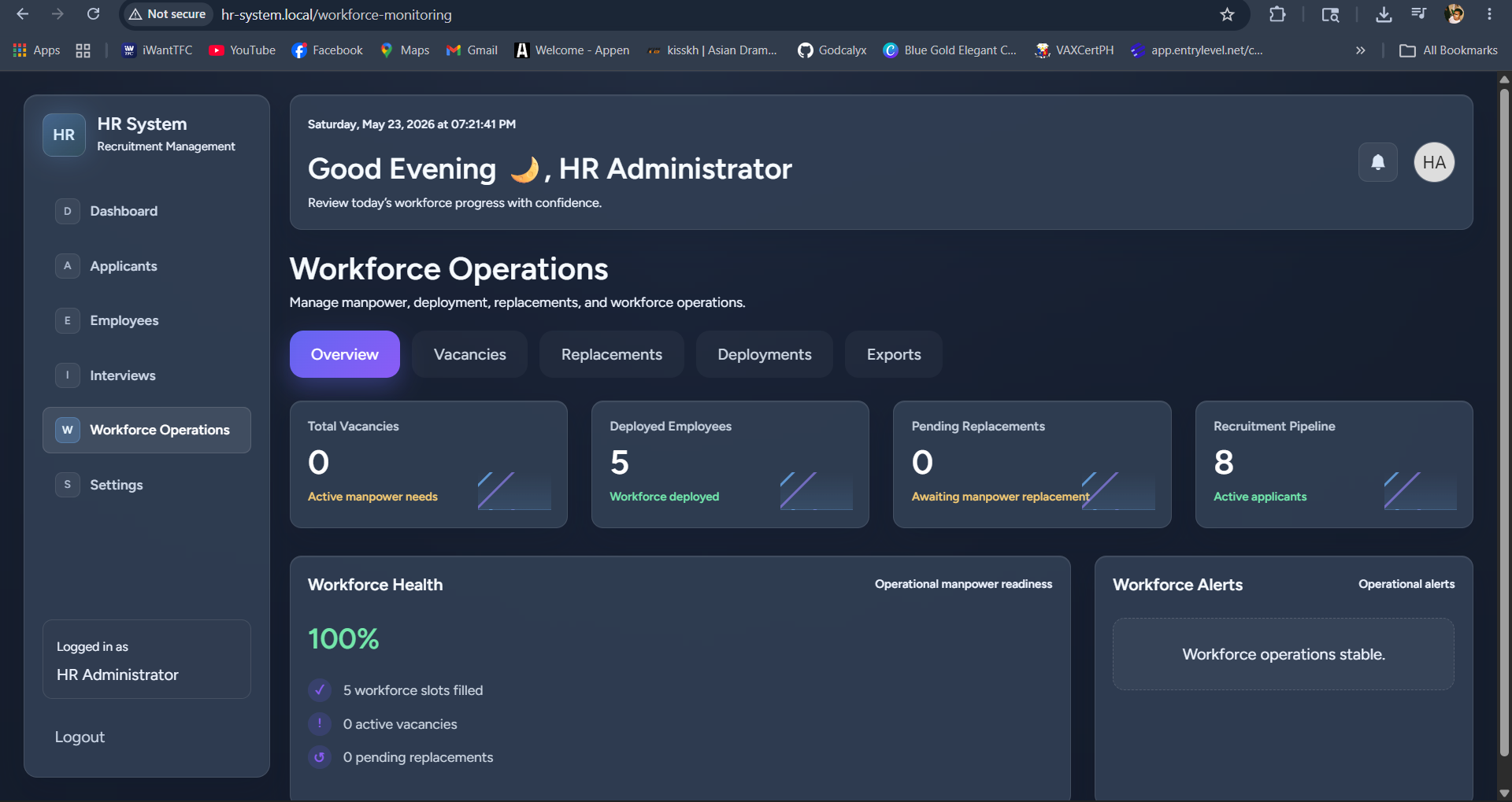Open Settings in the sidebar
Screen dimensions: 1512x802
click(x=146, y=485)
